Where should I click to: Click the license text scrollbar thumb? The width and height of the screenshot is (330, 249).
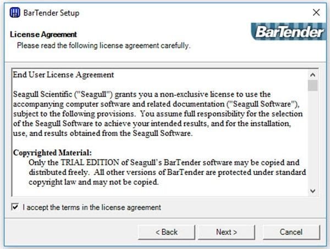(x=312, y=86)
